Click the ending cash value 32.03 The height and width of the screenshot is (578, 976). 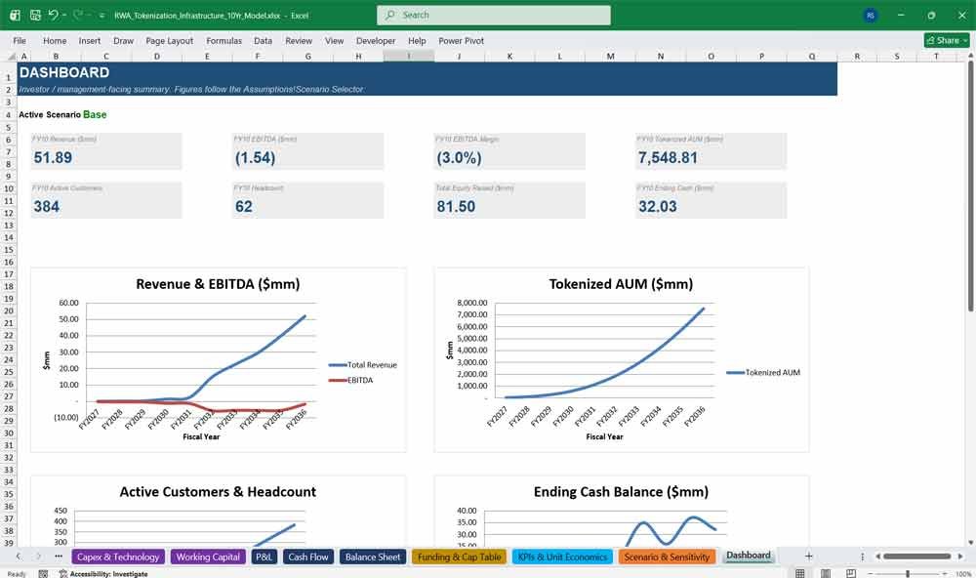(657, 206)
